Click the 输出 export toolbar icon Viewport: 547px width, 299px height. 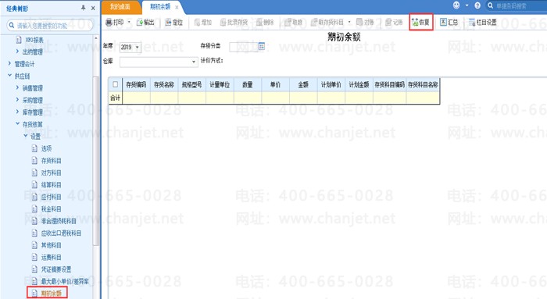pyautogui.click(x=140, y=23)
